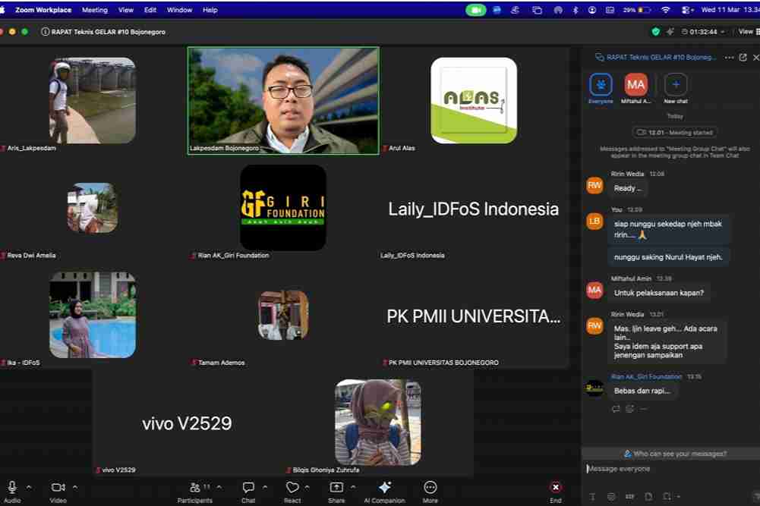Expand the audio options caret

[29, 487]
